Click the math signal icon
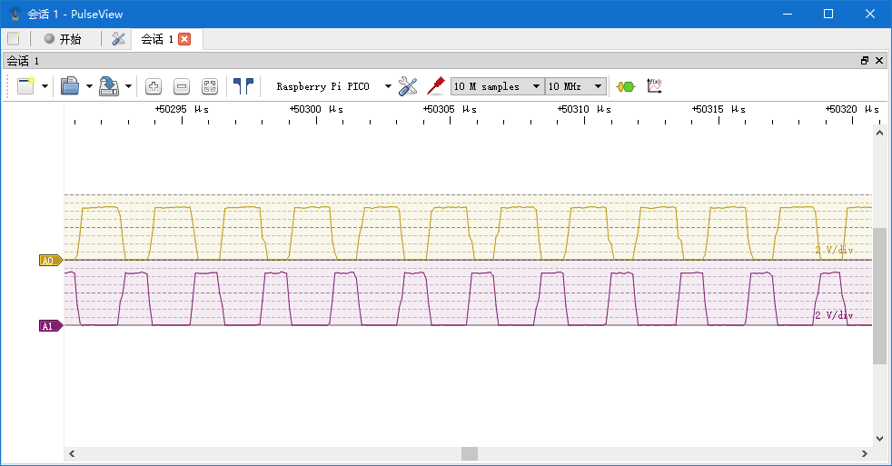 coord(654,86)
